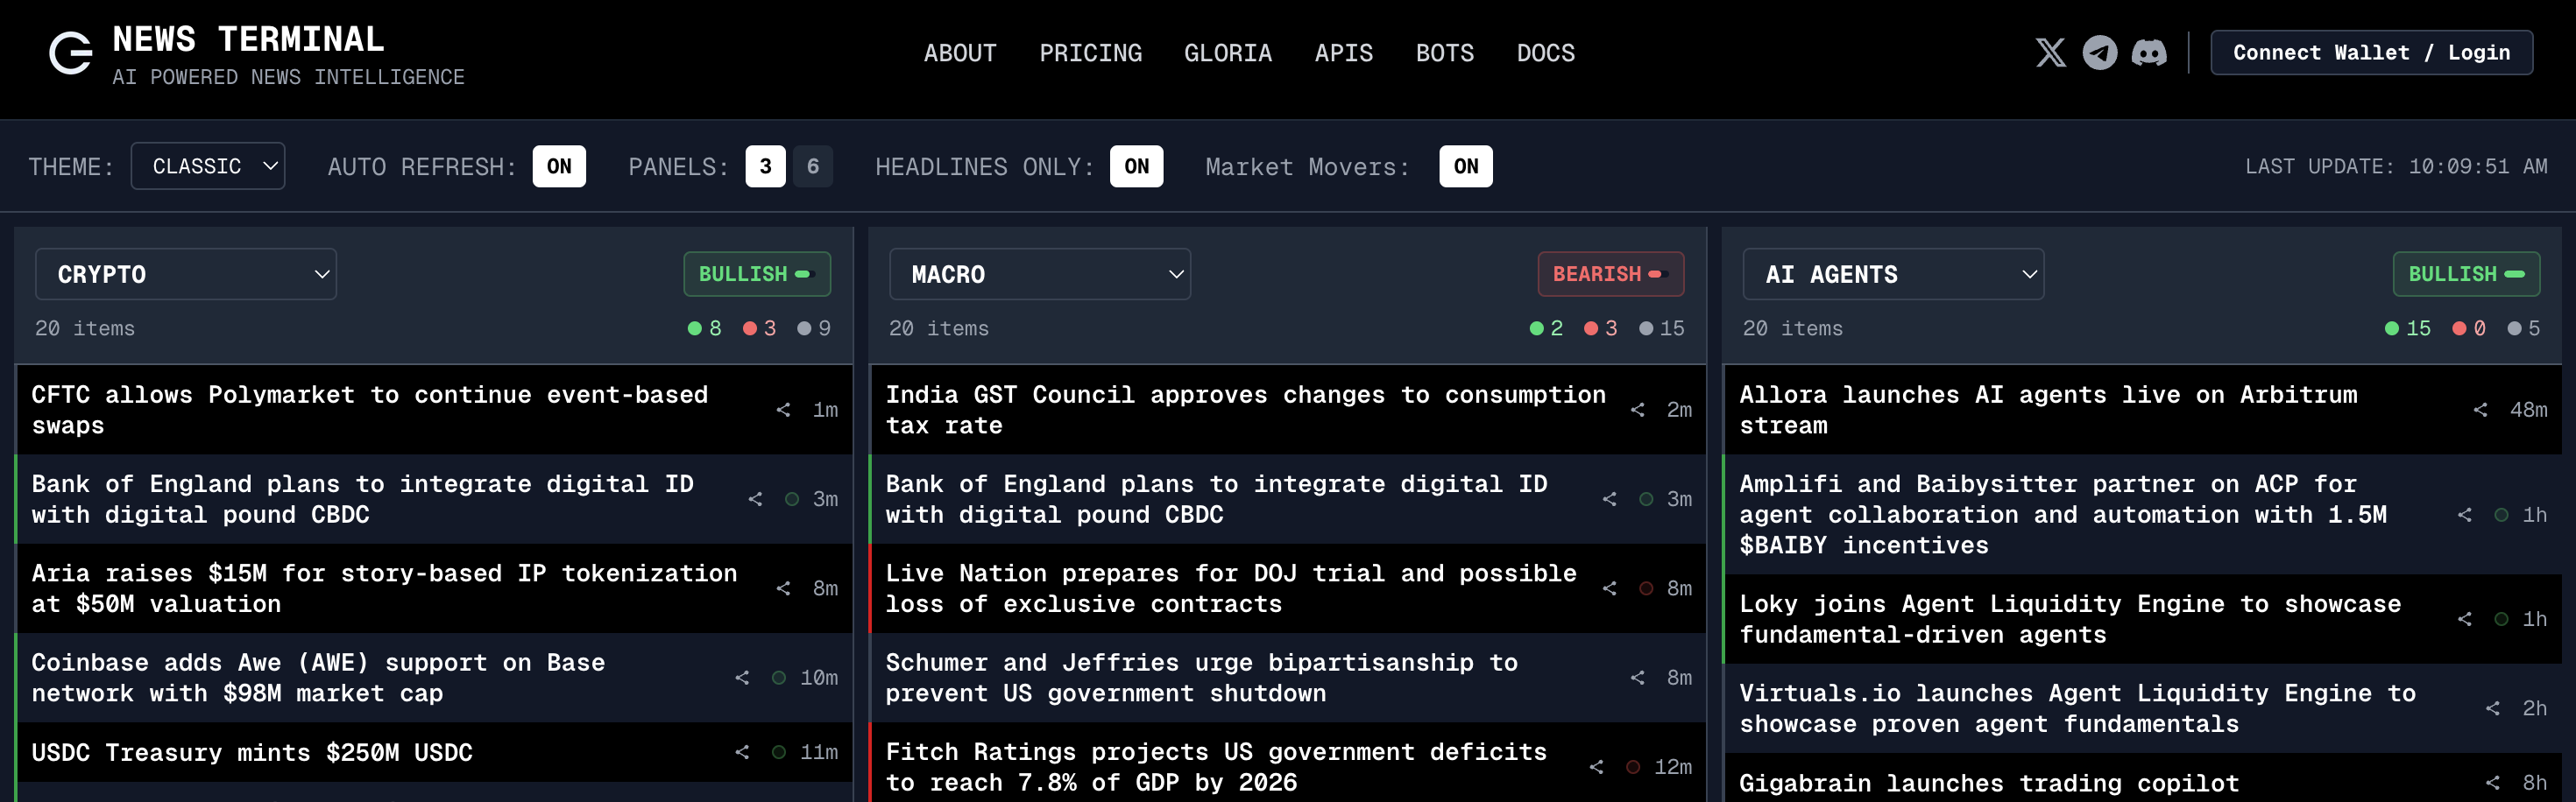Screen dimensions: 2576x802
Task: Go to the DOCS menu item
Action: (1545, 53)
